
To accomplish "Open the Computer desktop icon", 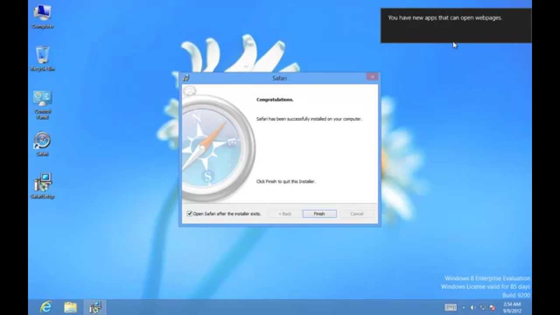I will [43, 17].
